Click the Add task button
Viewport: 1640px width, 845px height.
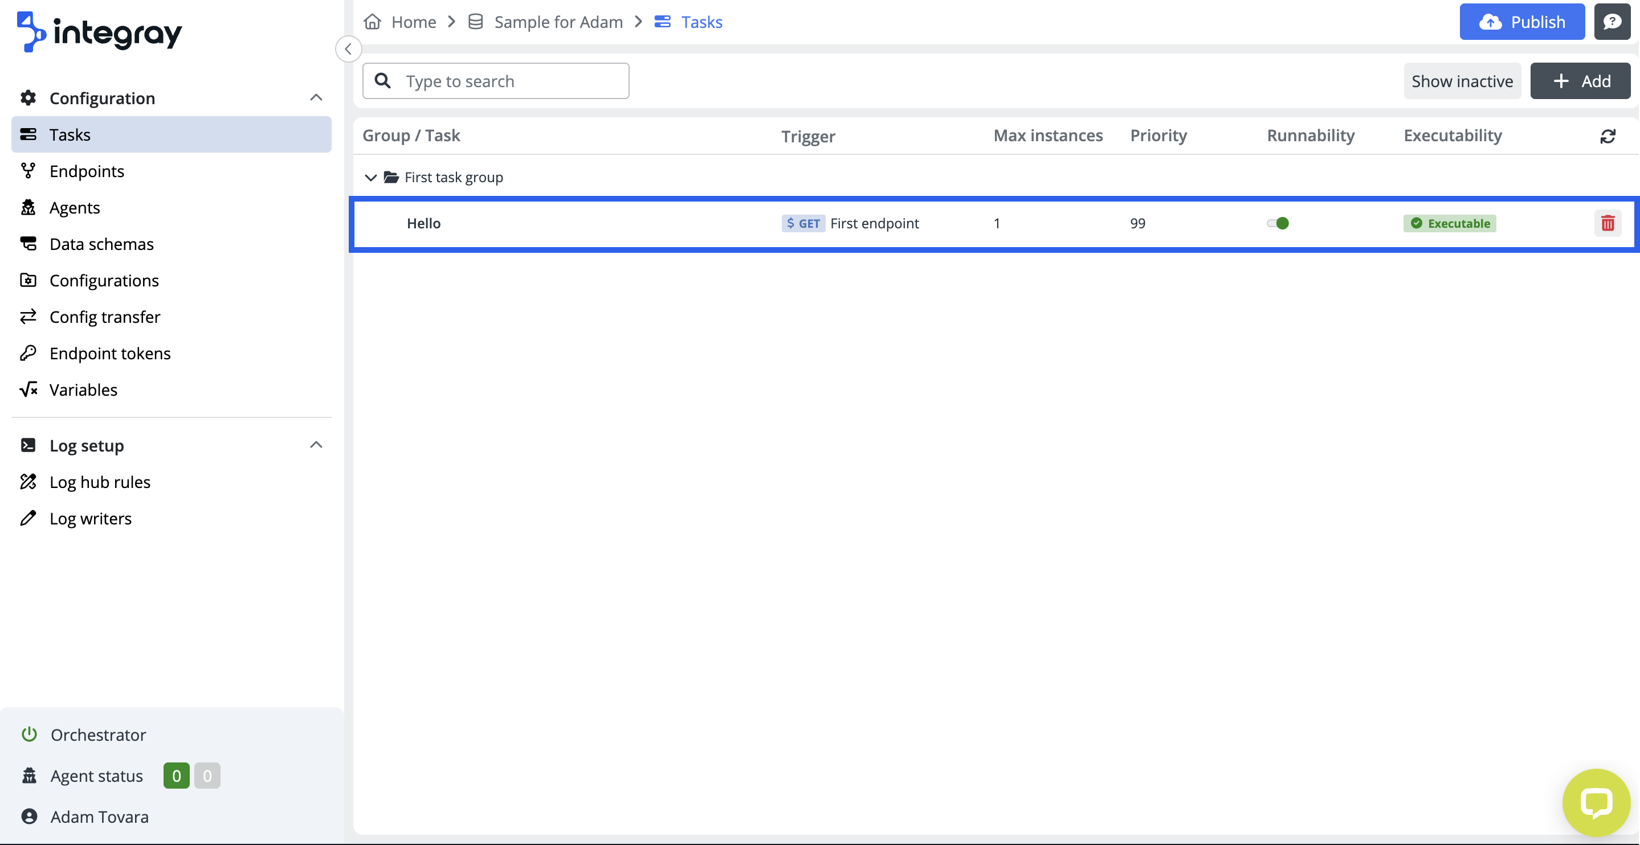pos(1580,81)
